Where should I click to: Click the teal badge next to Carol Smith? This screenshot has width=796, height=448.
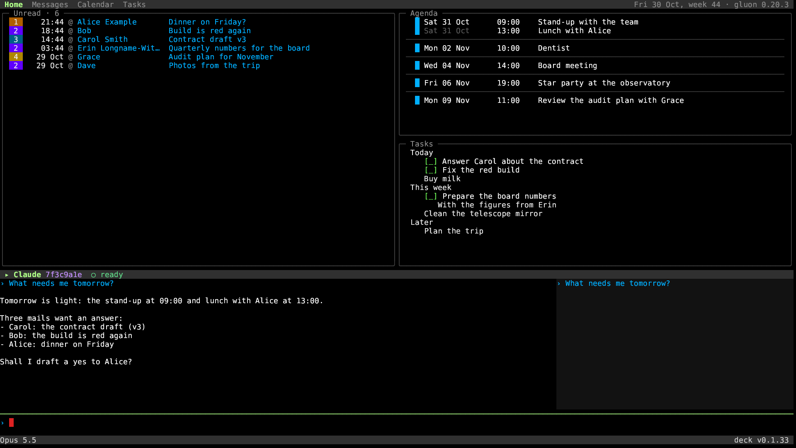[x=16, y=39]
